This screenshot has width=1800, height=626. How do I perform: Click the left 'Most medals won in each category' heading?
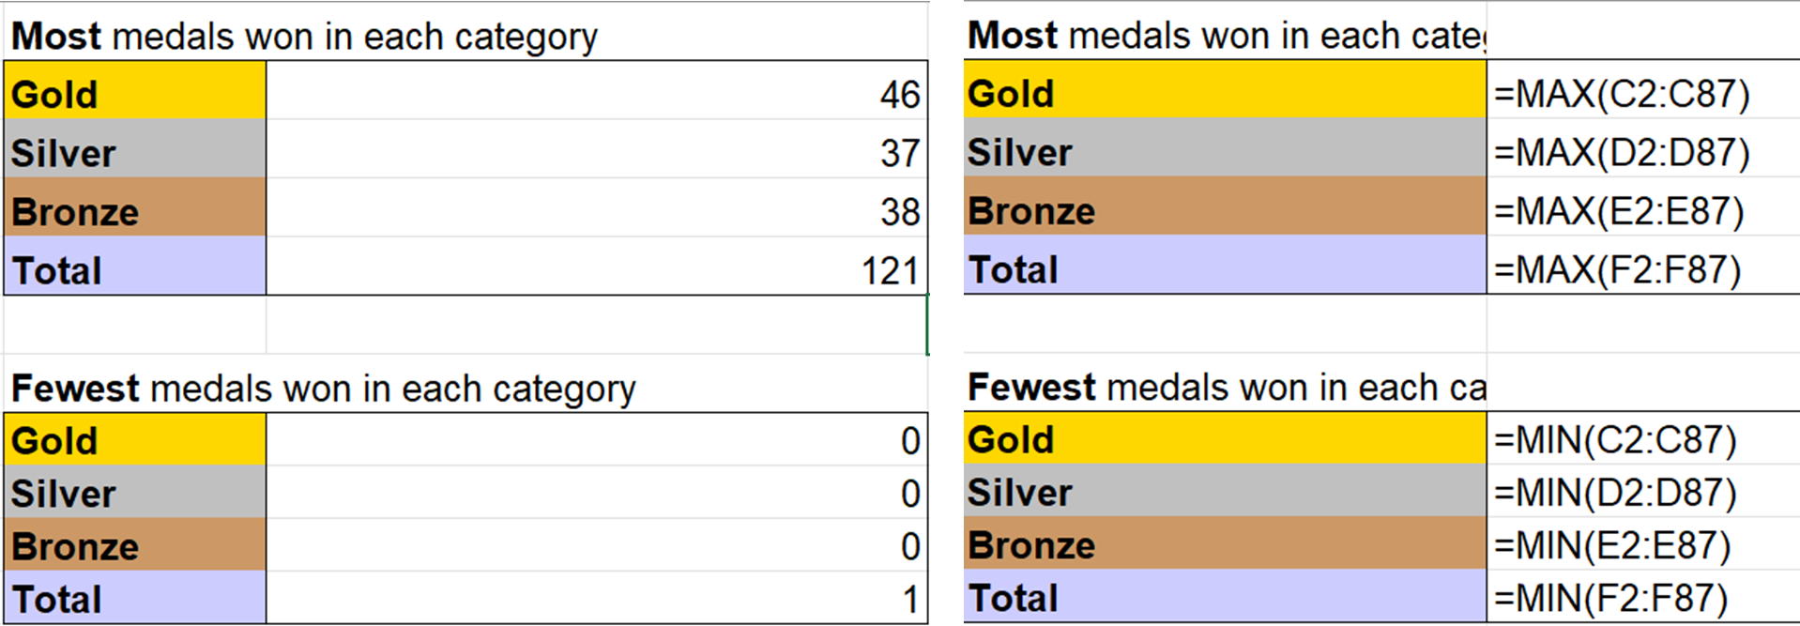click(x=304, y=37)
